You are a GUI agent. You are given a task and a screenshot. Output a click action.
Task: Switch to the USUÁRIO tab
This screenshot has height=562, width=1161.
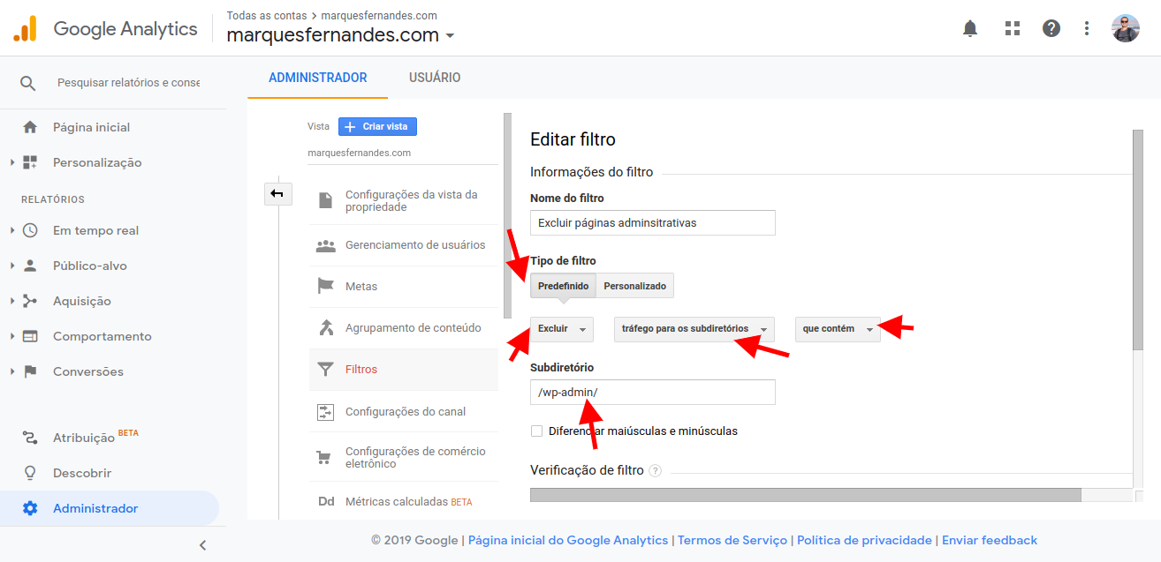point(435,78)
